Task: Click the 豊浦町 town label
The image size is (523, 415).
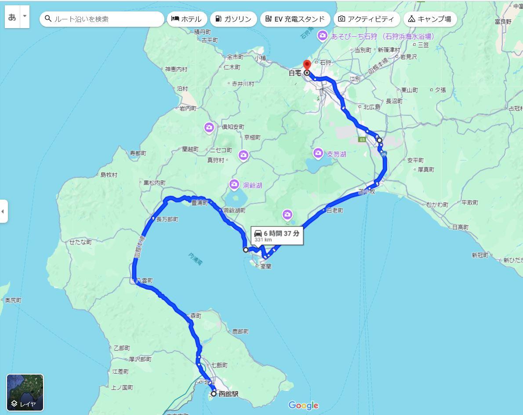Action: point(200,203)
